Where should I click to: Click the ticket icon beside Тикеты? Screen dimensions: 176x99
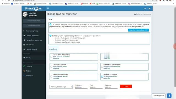[24, 58]
